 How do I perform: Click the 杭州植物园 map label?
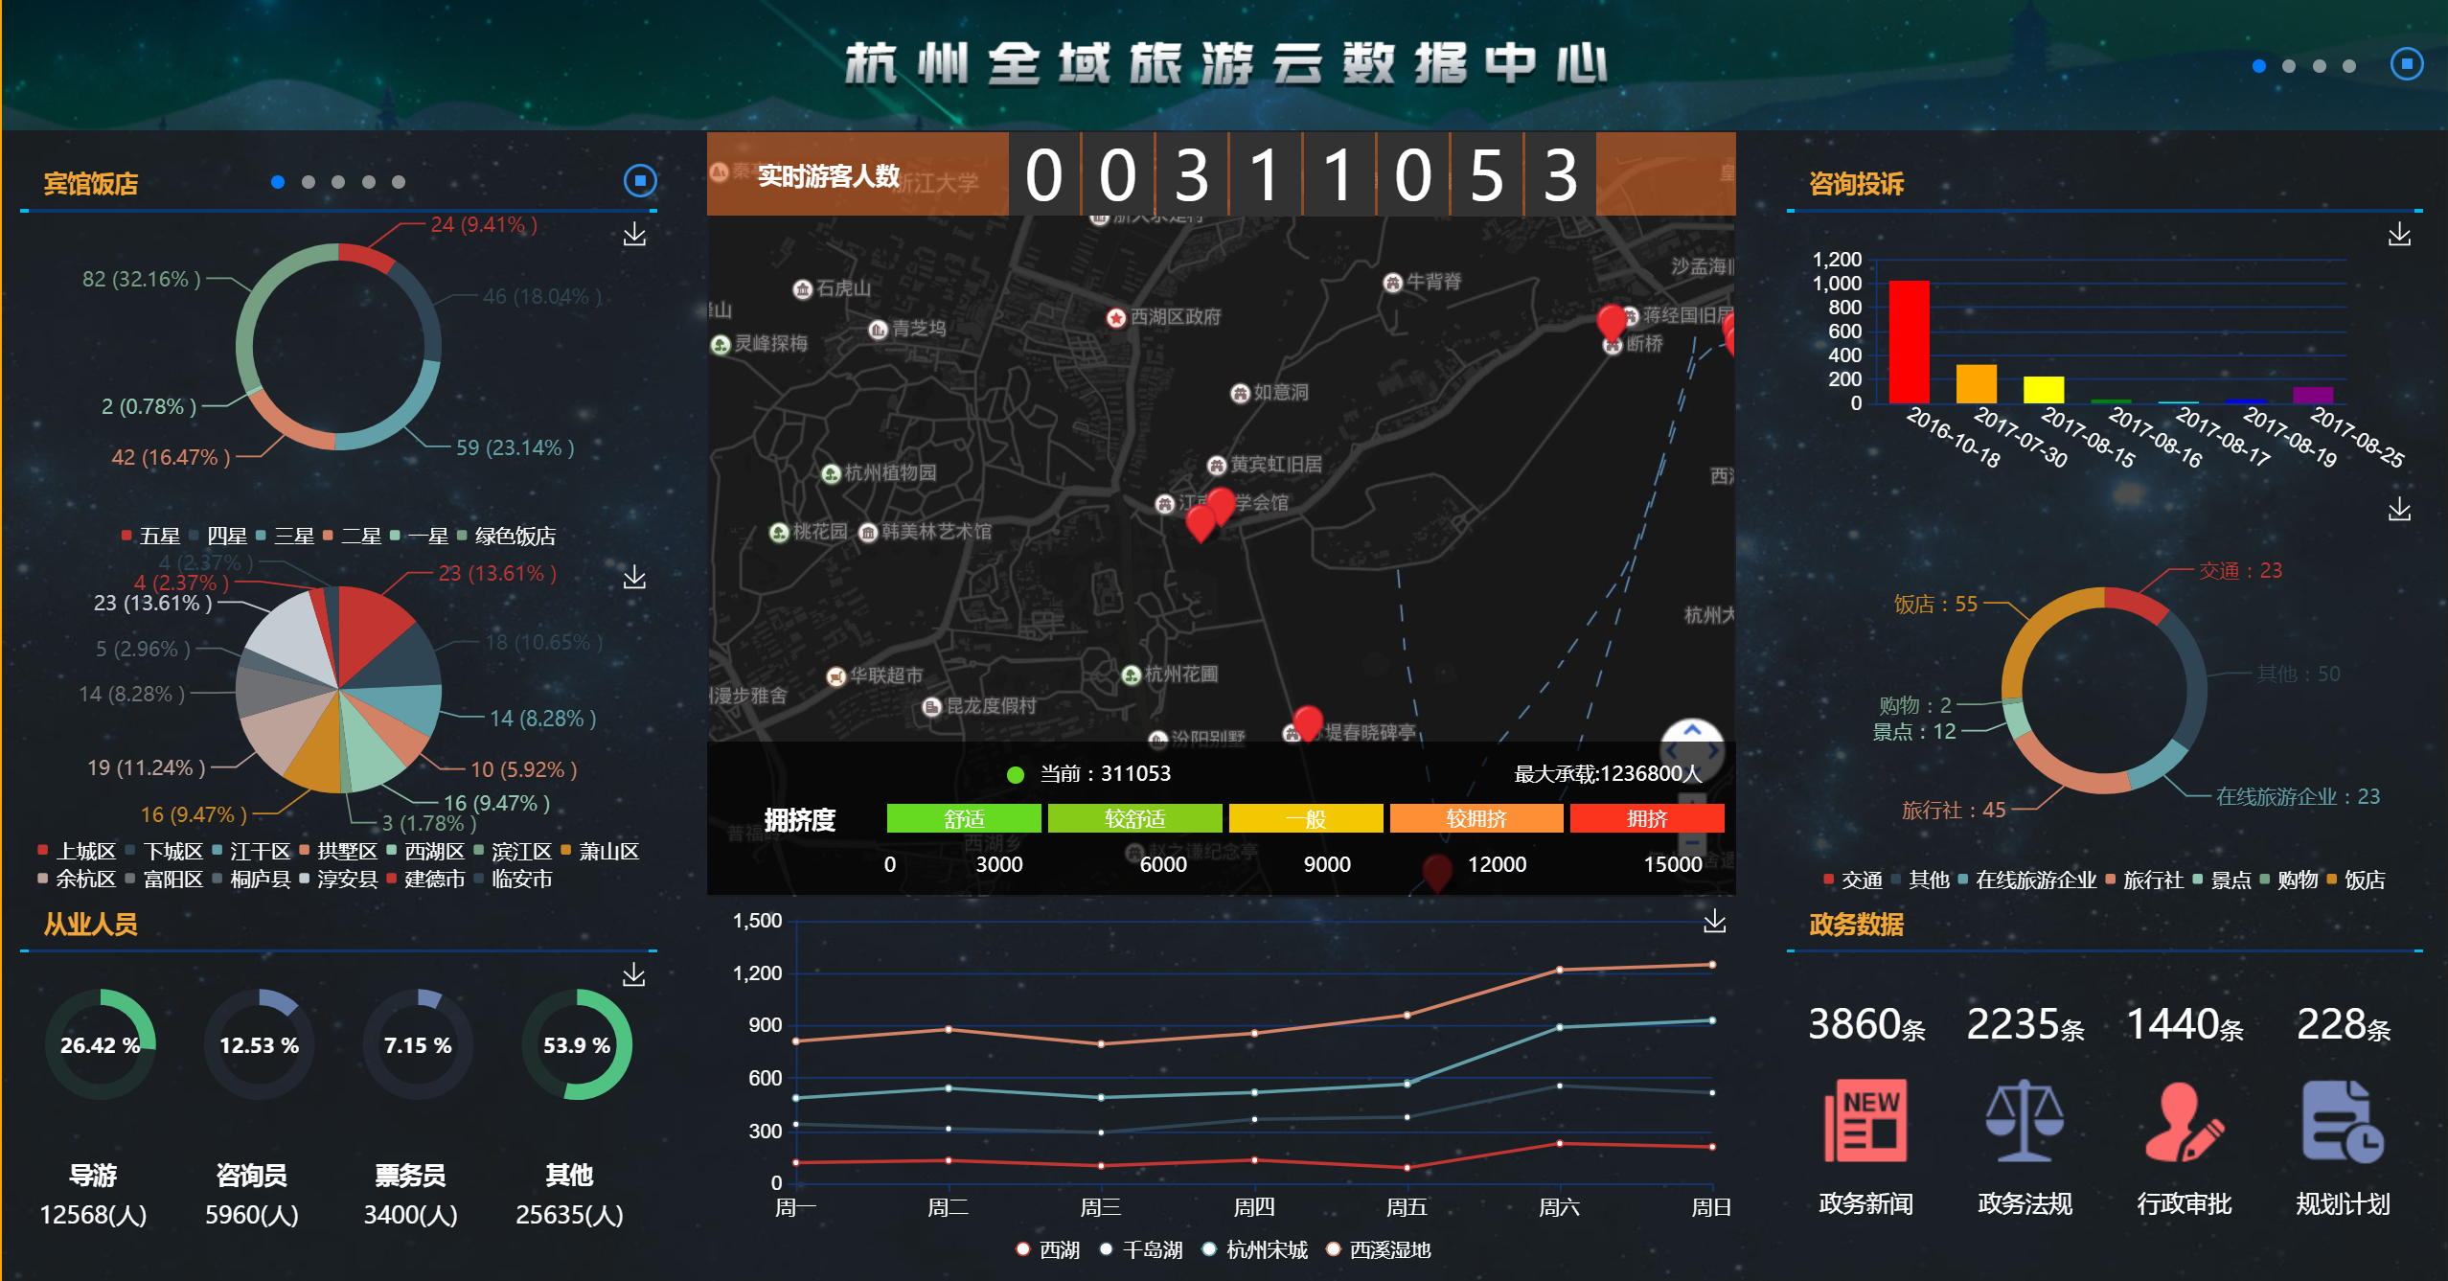[x=889, y=472]
